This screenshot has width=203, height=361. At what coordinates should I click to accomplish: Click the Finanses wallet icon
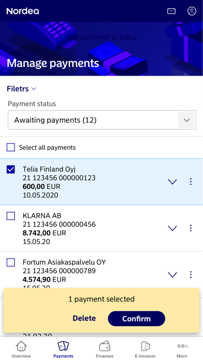pos(105,346)
